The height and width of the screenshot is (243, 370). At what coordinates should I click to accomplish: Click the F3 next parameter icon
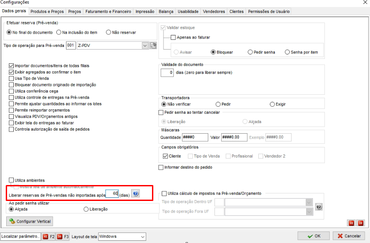(x=60, y=236)
